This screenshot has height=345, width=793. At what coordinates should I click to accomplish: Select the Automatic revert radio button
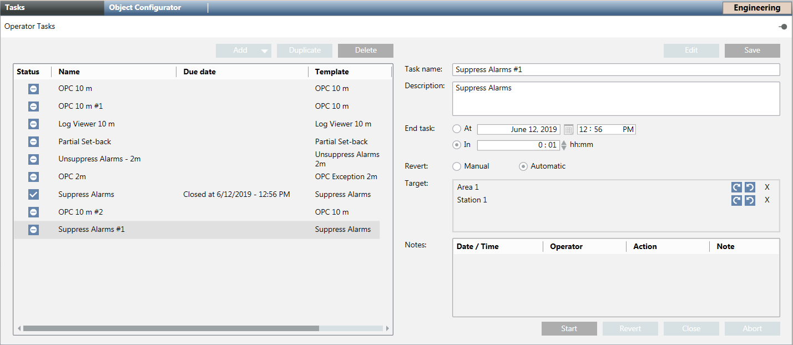pos(523,166)
